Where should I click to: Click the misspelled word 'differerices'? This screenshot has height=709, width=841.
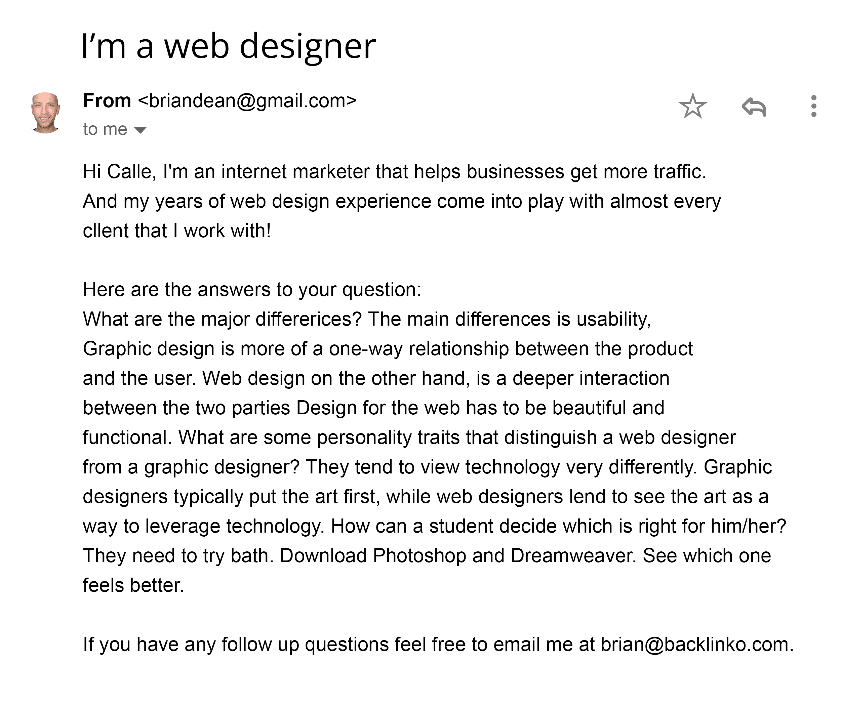[309, 320]
